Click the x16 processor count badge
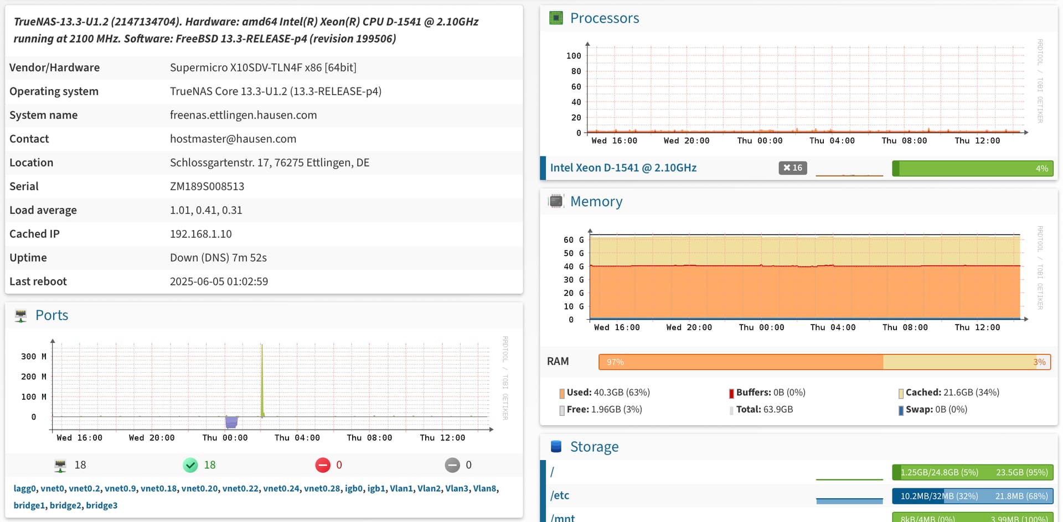The image size is (1063, 522). click(793, 168)
